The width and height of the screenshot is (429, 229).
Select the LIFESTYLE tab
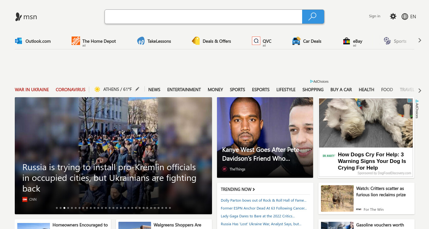tap(286, 90)
